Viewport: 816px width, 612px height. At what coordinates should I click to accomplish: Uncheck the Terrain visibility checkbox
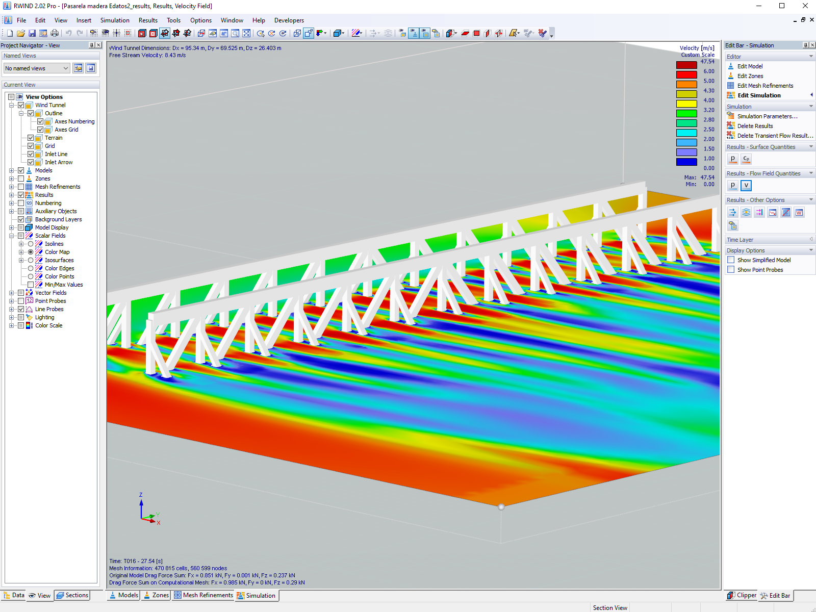point(31,138)
